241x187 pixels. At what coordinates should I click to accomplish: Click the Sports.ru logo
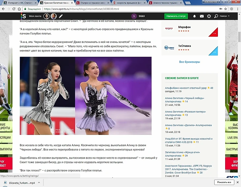[x=23, y=16]
